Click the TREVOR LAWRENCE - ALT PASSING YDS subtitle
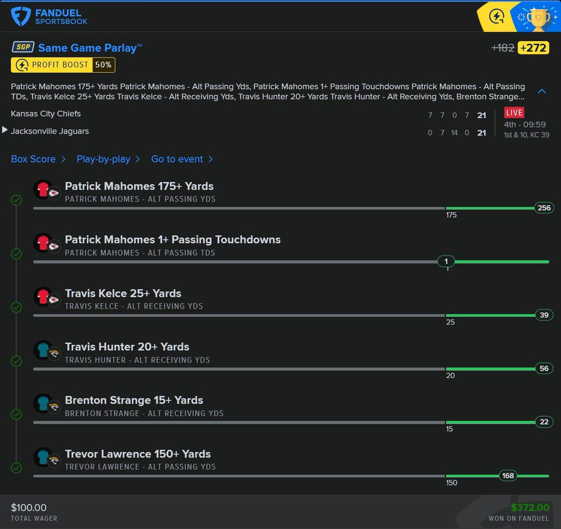The height and width of the screenshot is (529, 561). pyautogui.click(x=140, y=467)
